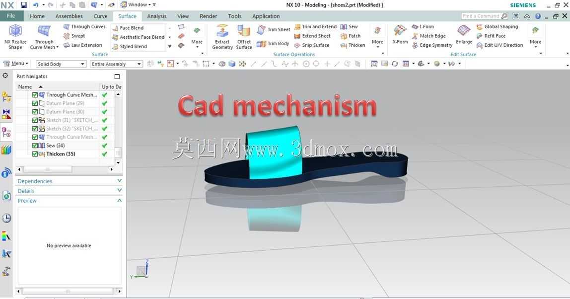Click the Law Extension command
The width and height of the screenshot is (570, 299).
[x=83, y=45]
